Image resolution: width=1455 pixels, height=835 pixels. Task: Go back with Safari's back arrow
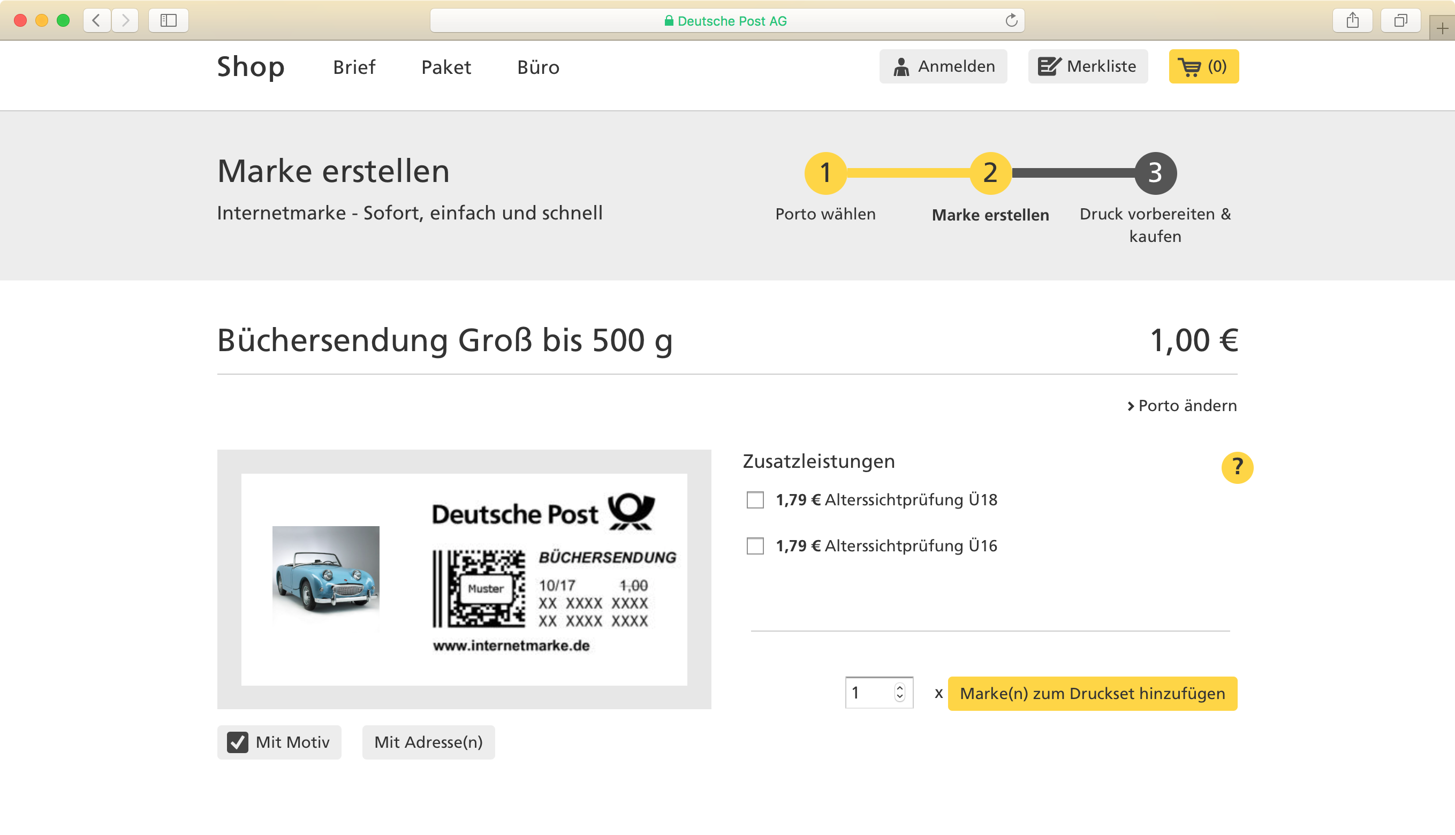[97, 21]
